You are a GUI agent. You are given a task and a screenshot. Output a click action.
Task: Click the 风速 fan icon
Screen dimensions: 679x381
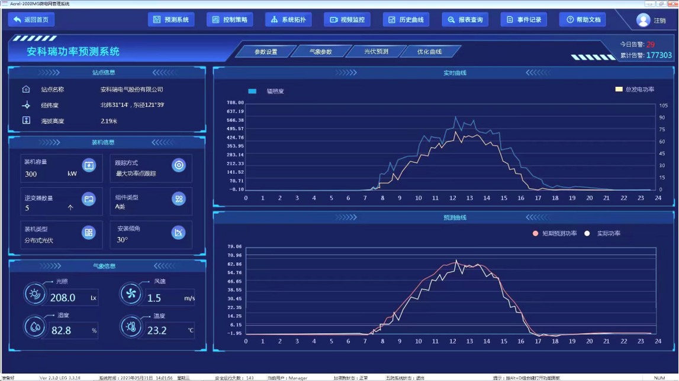point(130,294)
